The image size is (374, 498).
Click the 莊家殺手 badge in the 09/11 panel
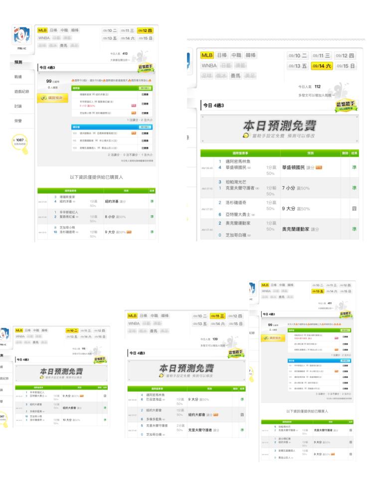click(x=236, y=353)
